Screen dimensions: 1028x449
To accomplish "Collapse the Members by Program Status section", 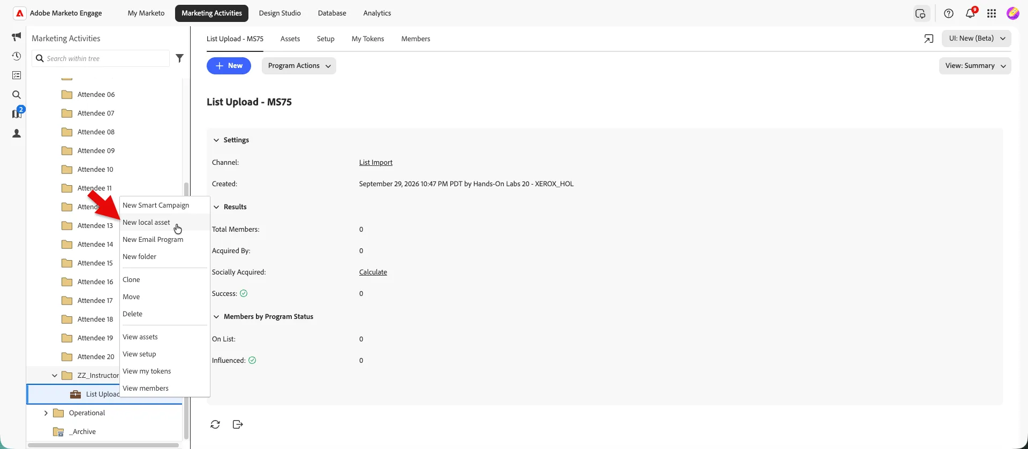I will (216, 317).
